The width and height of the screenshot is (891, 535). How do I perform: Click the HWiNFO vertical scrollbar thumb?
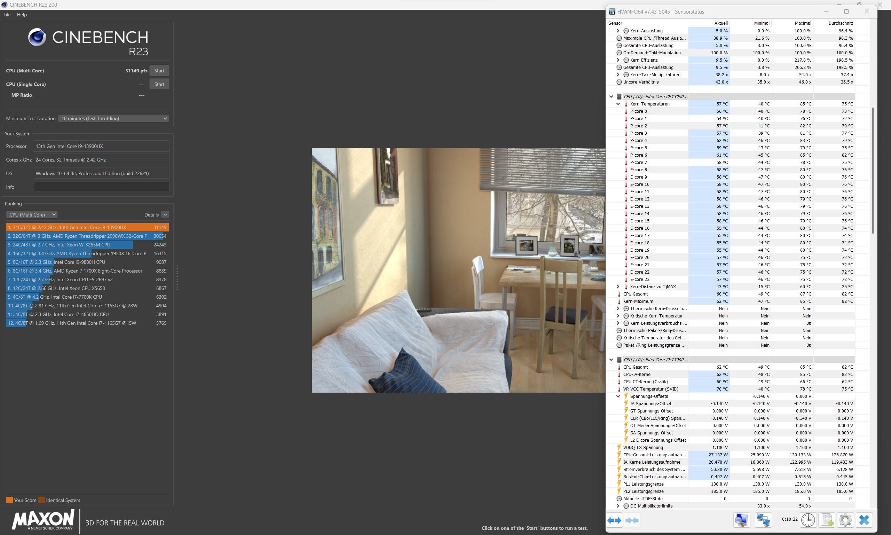873,170
